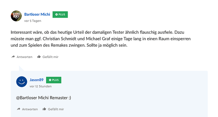Click Bartloser Michi's red panda avatar
This screenshot has height=117, width=218.
coord(16,16)
